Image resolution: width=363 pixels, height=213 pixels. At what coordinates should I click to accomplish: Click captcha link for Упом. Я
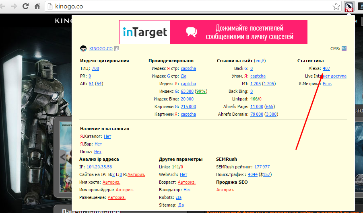(x=258, y=76)
